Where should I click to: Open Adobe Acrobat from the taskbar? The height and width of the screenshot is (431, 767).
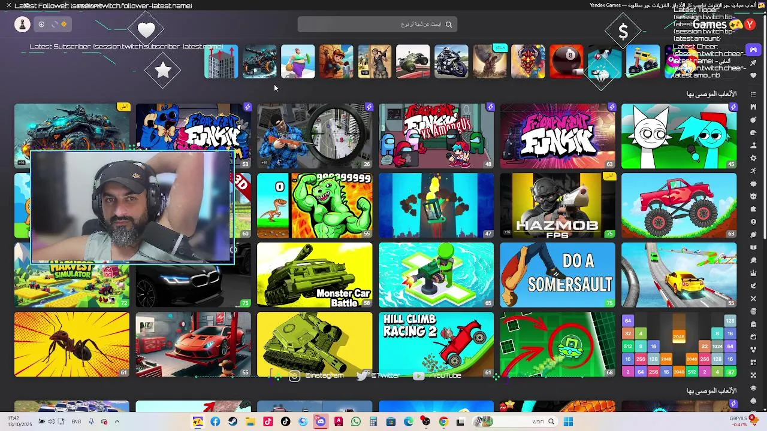[339, 422]
